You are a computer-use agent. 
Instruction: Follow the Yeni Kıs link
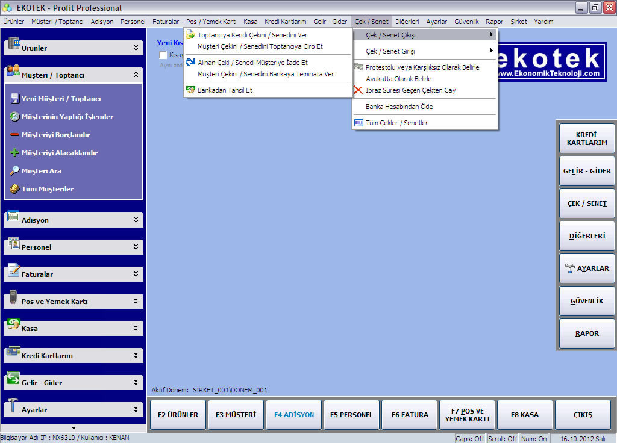tap(170, 43)
